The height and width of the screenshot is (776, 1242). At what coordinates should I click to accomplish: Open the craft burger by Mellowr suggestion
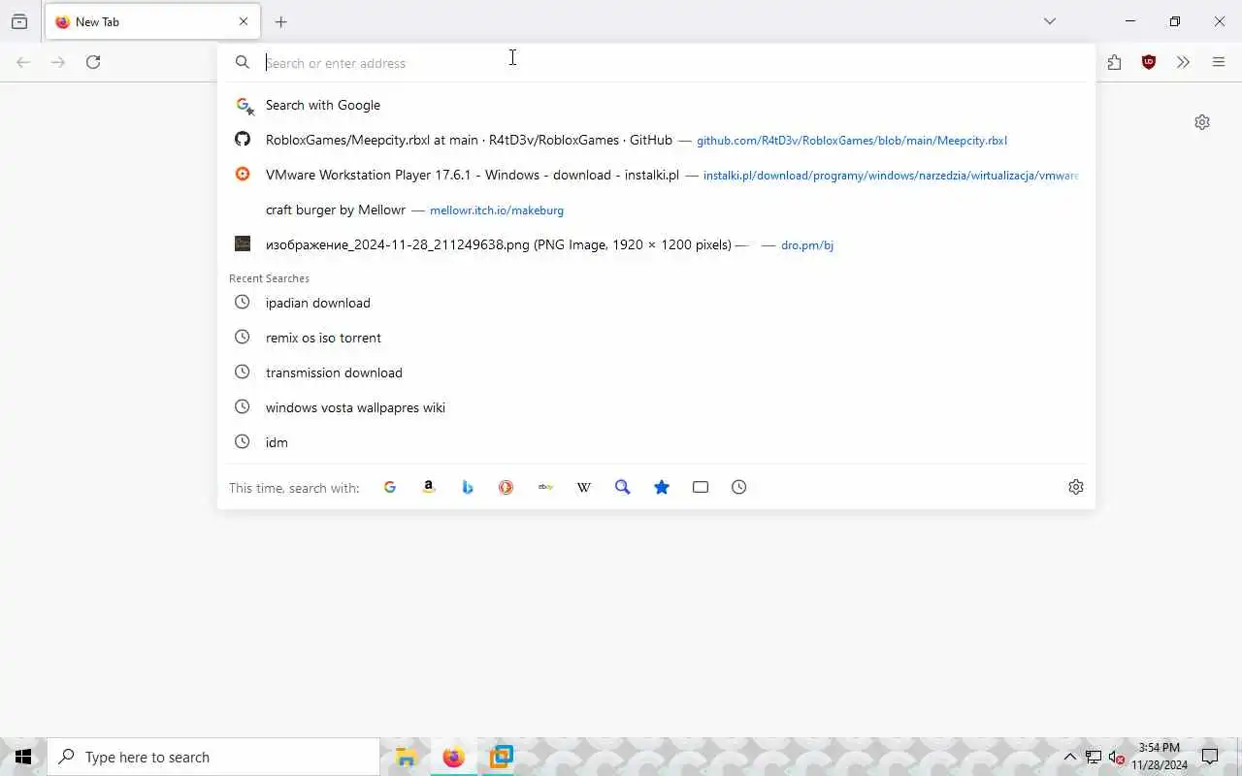pyautogui.click(x=656, y=210)
